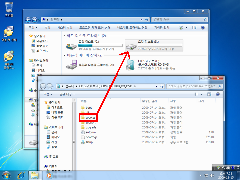Select the sources folder

88,118
